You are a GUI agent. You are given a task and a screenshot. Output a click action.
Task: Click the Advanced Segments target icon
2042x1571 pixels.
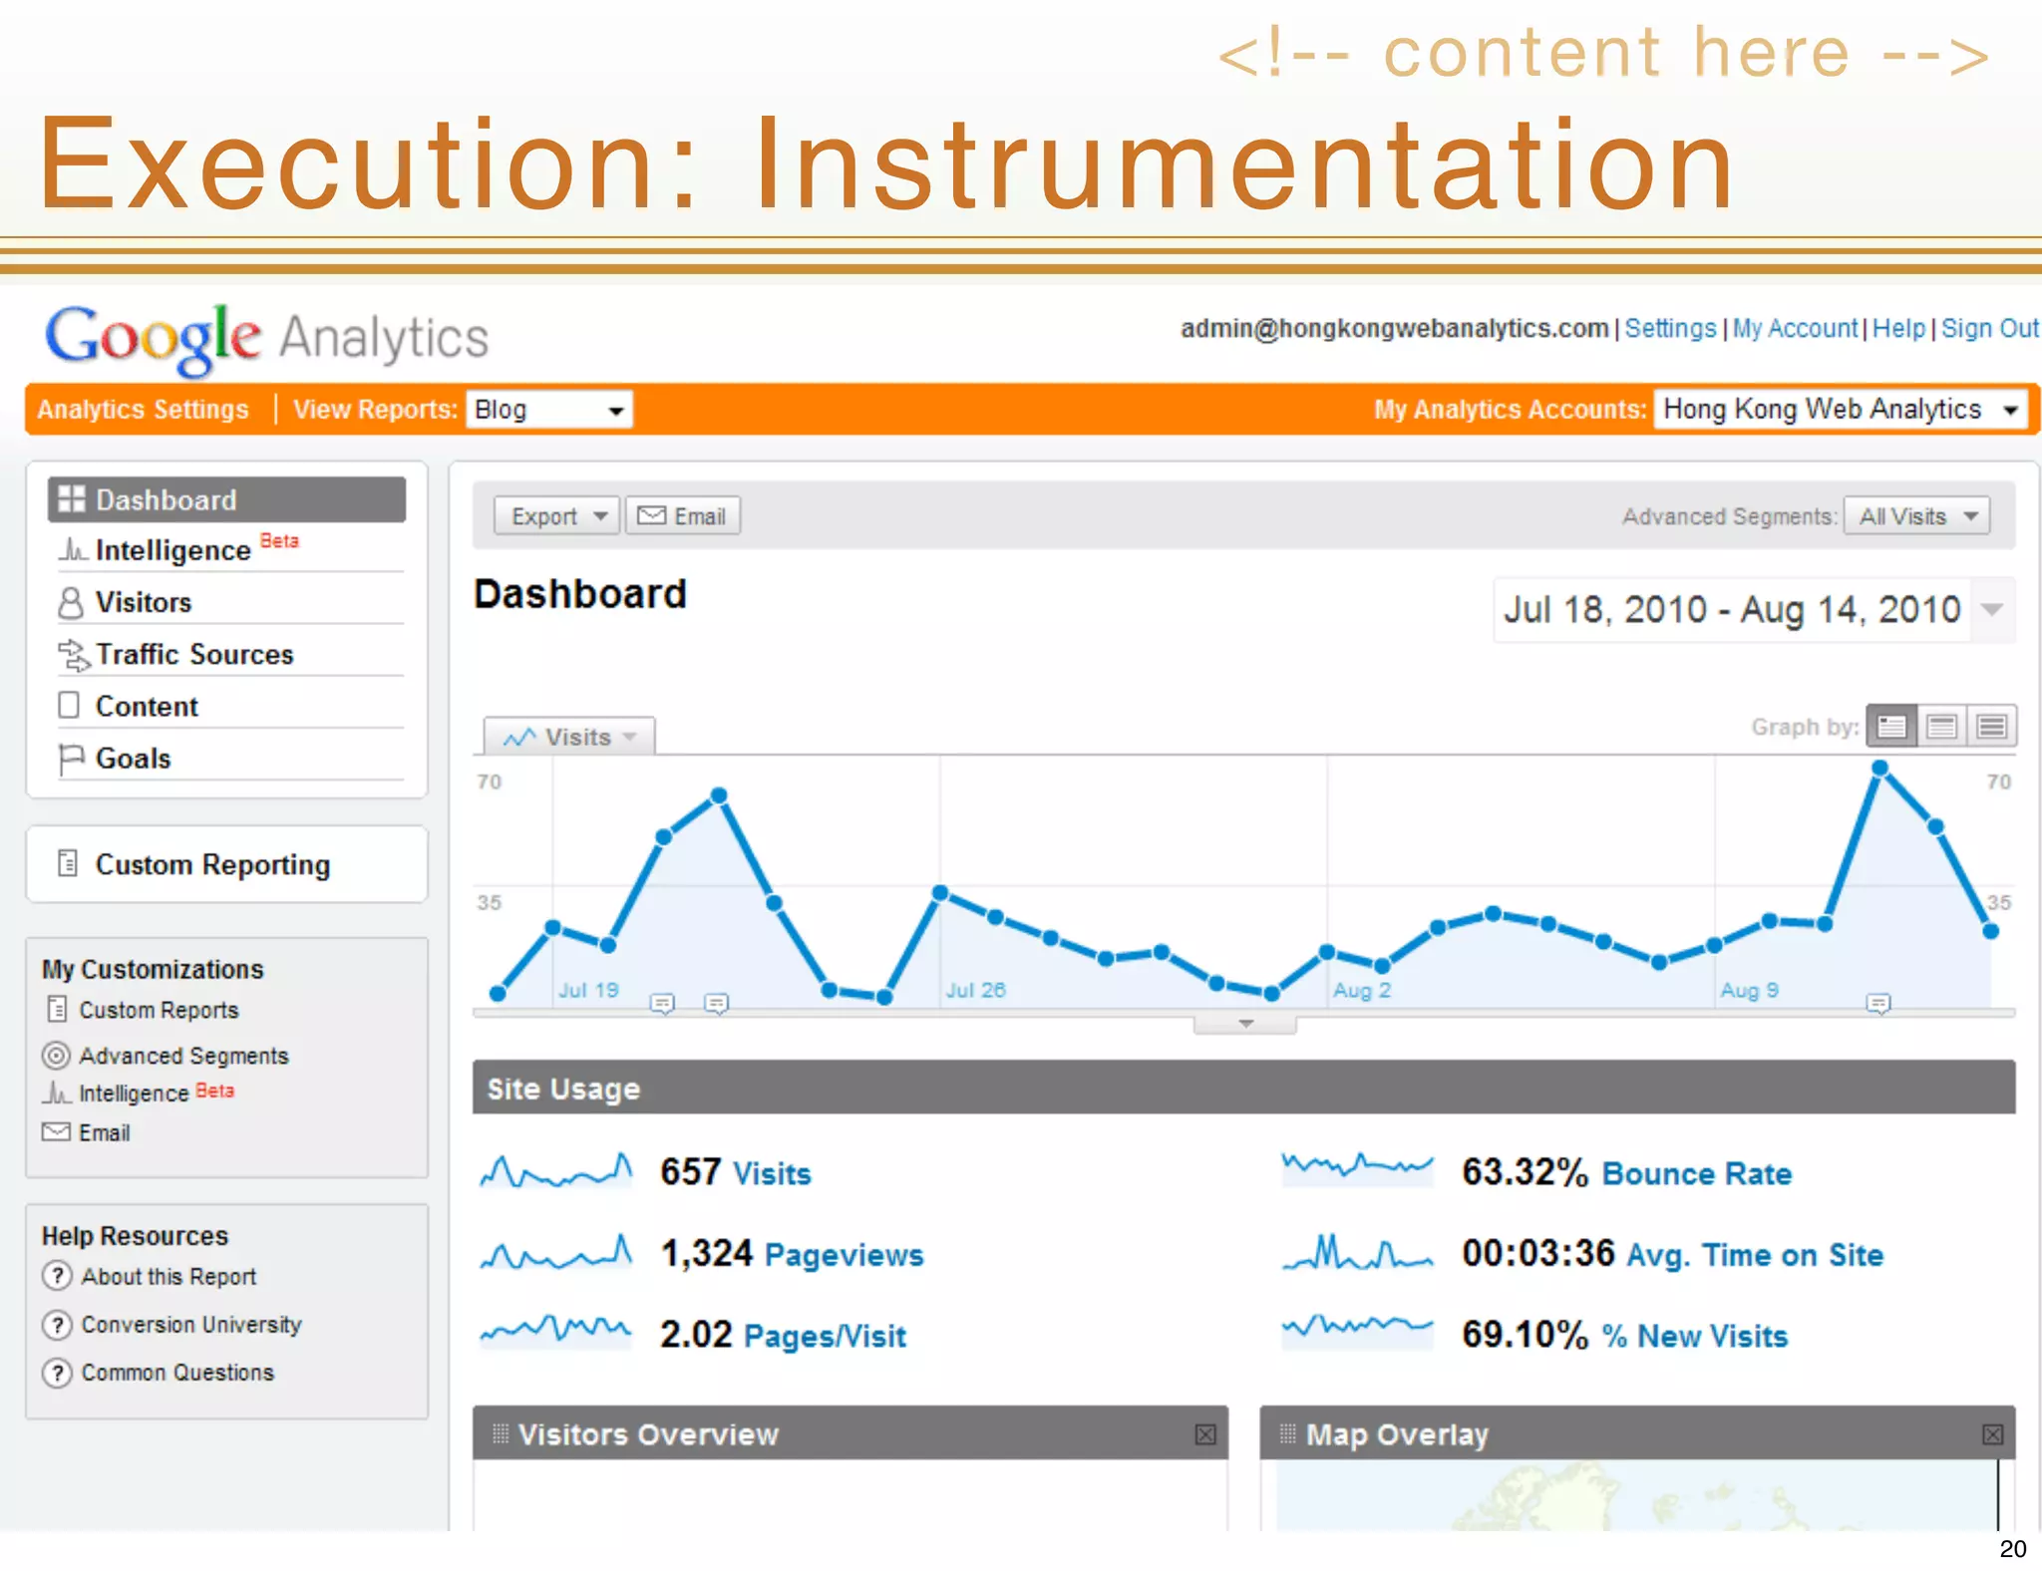56,1055
